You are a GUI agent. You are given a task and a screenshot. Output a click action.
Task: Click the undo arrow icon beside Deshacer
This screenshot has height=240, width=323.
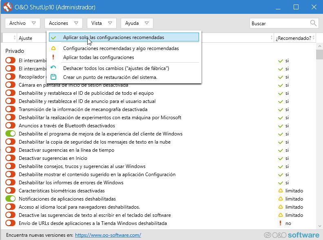(53, 68)
